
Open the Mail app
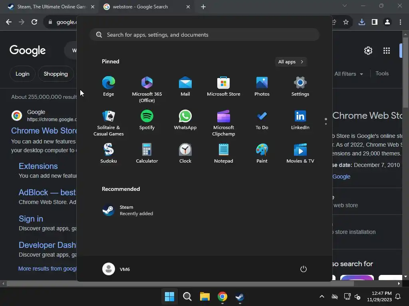click(185, 86)
